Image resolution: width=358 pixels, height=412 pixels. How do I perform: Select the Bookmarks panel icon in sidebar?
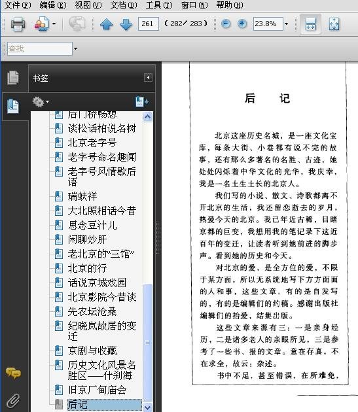[13, 106]
